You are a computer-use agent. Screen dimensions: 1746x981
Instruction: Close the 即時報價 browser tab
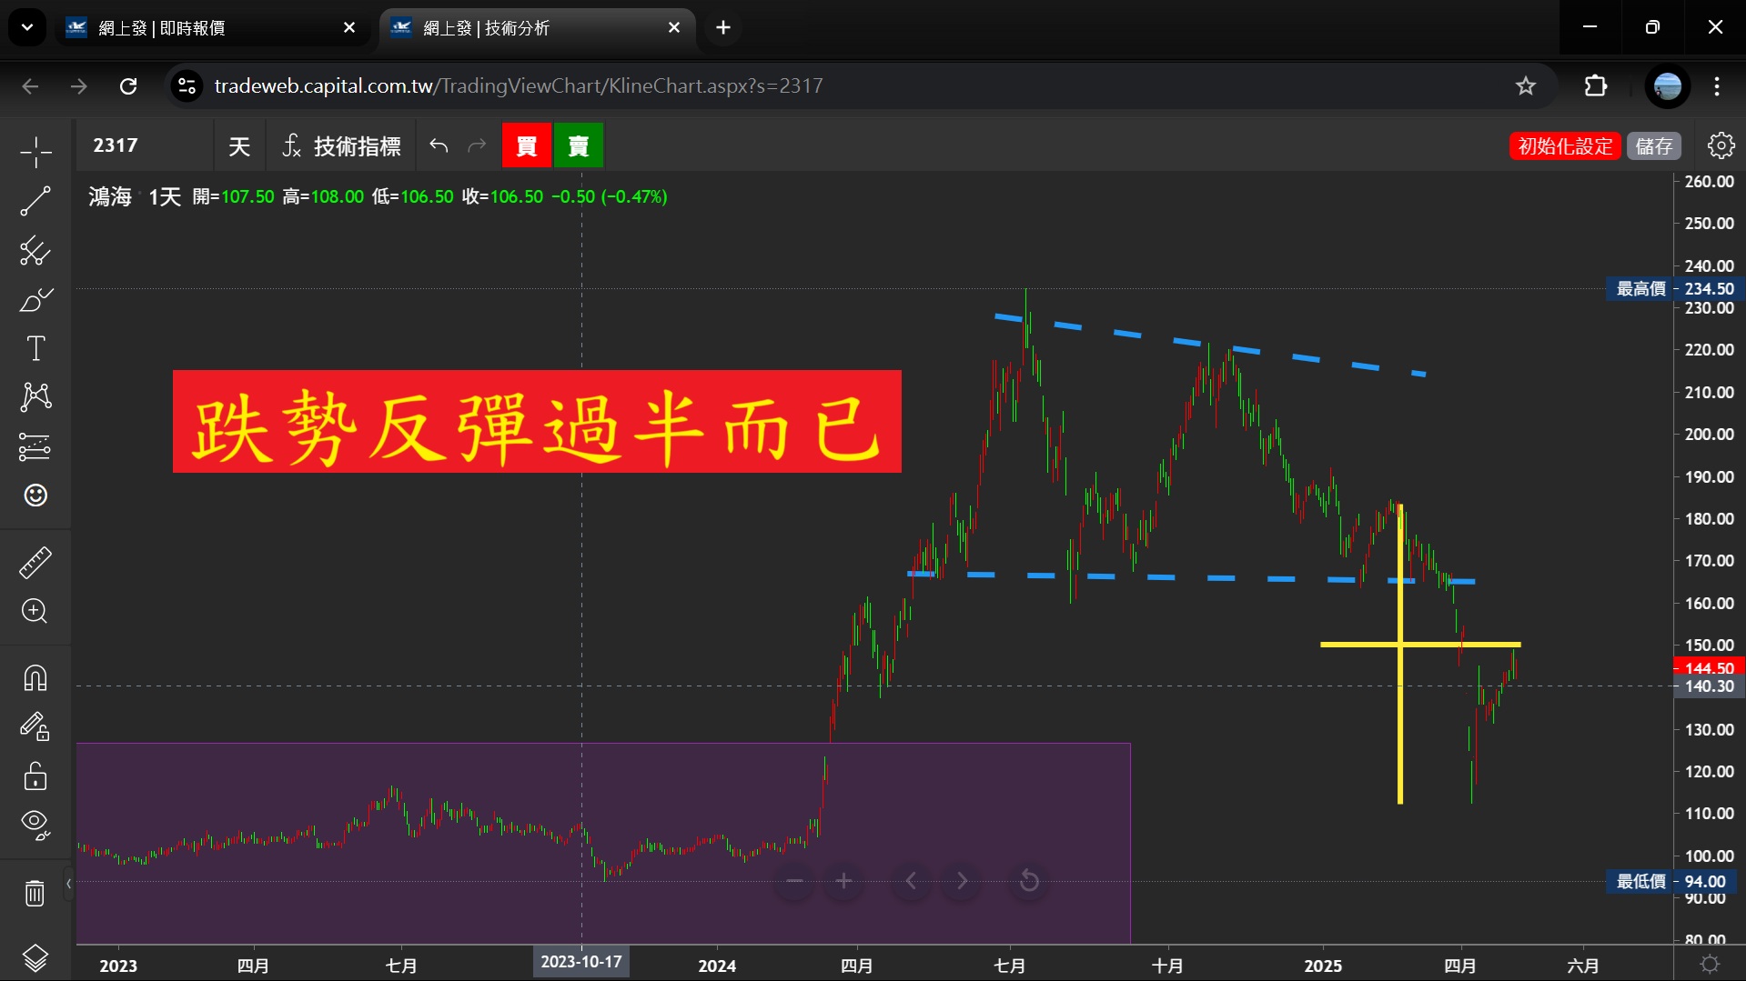pyautogui.click(x=349, y=28)
